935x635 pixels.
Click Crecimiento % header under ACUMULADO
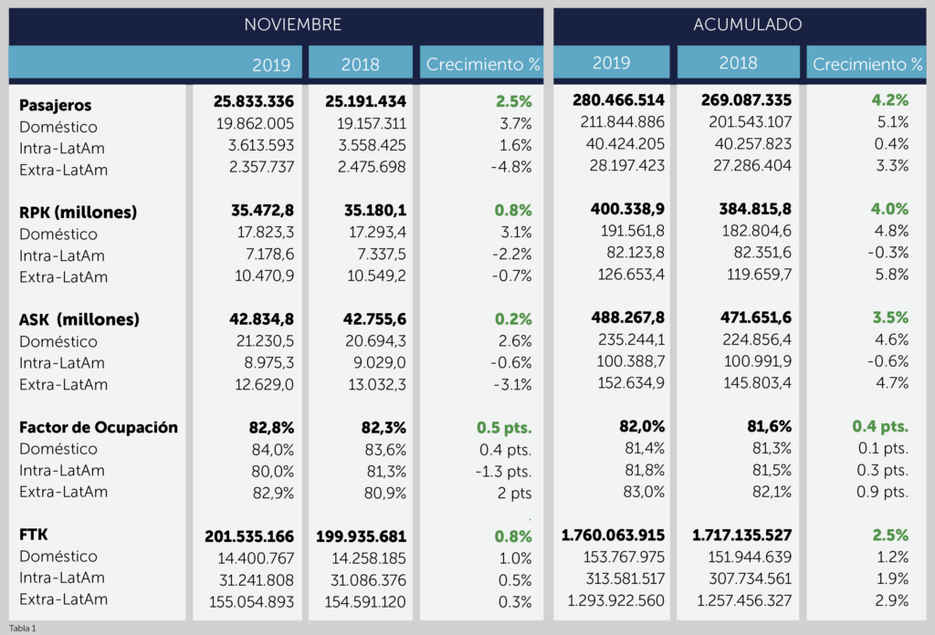pos(867,64)
